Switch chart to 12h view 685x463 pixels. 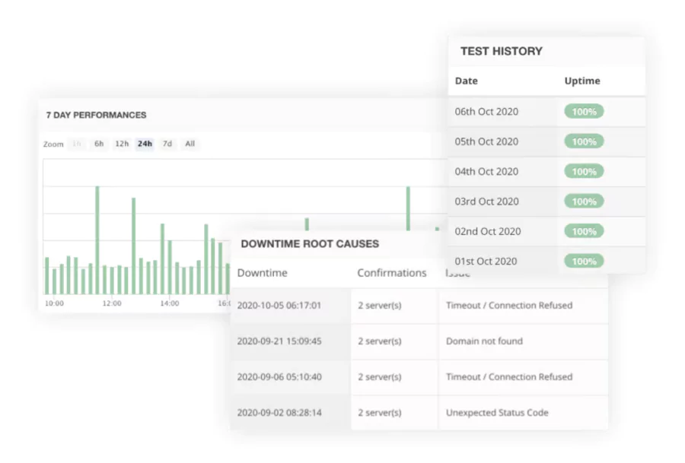click(x=122, y=144)
